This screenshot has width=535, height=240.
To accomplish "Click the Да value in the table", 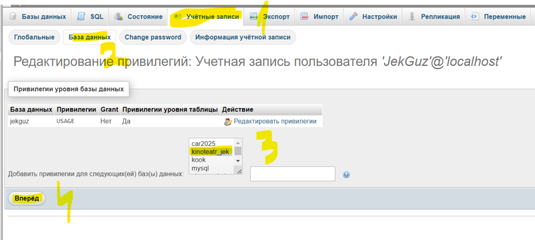I will click(x=126, y=121).
